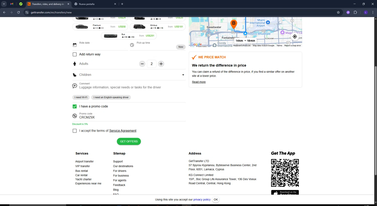
Task: Open the Gmail pinned tab
Action: click(12, 4)
